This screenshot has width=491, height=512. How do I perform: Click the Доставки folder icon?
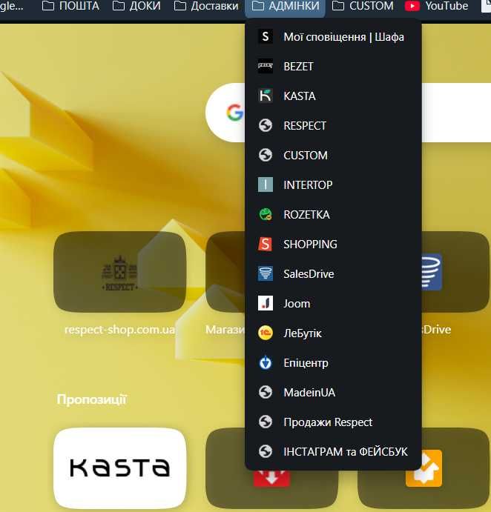point(179,5)
